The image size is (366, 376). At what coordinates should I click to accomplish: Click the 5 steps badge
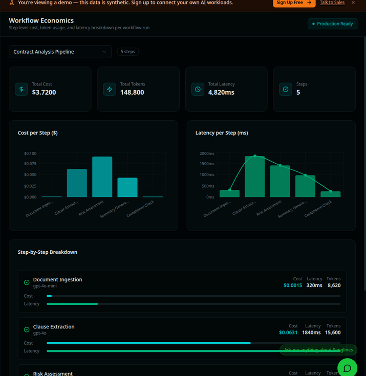[x=127, y=52]
